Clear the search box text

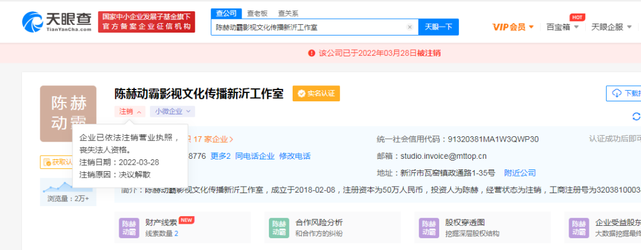[410, 27]
